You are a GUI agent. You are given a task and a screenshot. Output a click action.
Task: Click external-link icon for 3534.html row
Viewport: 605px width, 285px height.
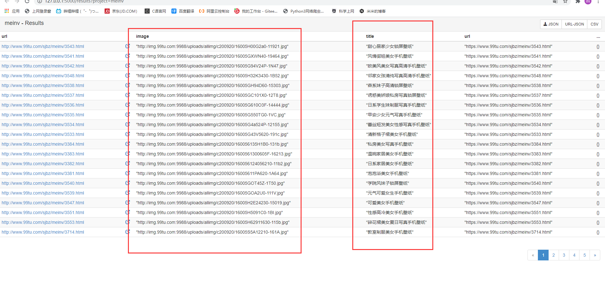tap(127, 124)
